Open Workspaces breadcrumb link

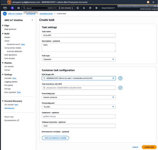click(31, 14)
